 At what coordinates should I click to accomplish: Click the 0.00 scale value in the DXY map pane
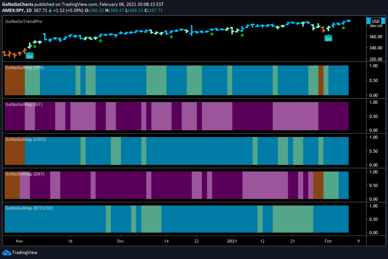(373, 199)
